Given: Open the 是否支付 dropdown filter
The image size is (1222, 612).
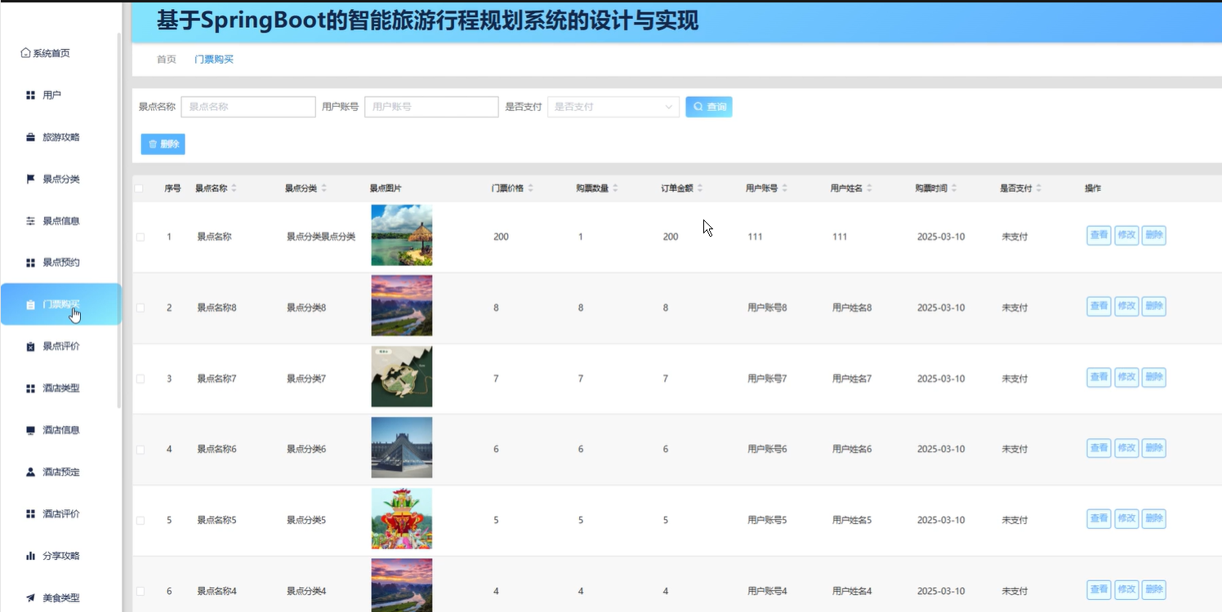Looking at the screenshot, I should pos(613,107).
